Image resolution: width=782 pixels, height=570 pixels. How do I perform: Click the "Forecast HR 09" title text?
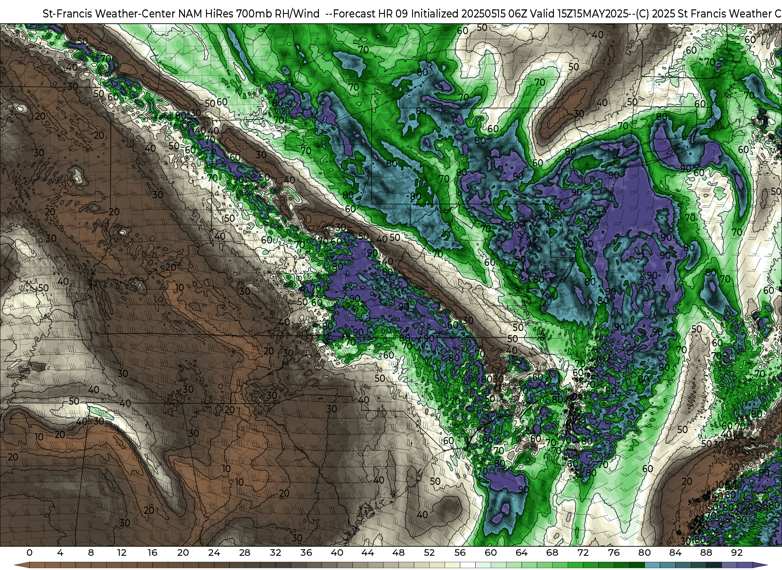click(371, 13)
